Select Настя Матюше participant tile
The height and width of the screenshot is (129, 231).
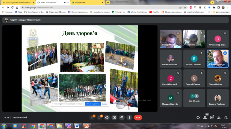tap(171, 58)
